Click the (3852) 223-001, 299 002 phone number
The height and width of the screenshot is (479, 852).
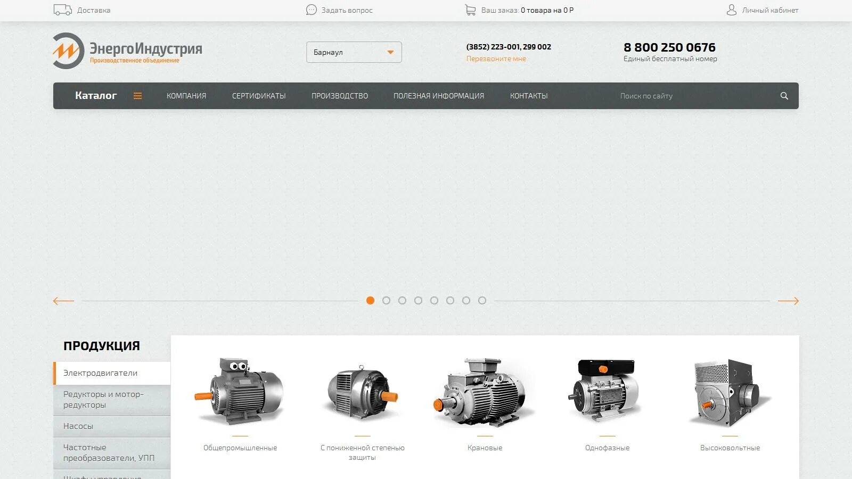(509, 47)
